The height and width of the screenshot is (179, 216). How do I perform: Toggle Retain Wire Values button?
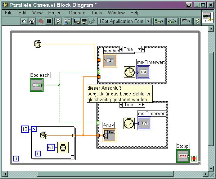coord(68,22)
